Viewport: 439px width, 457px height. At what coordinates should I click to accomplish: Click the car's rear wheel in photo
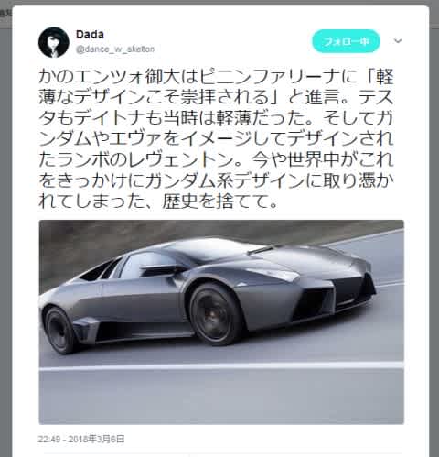(x=59, y=331)
